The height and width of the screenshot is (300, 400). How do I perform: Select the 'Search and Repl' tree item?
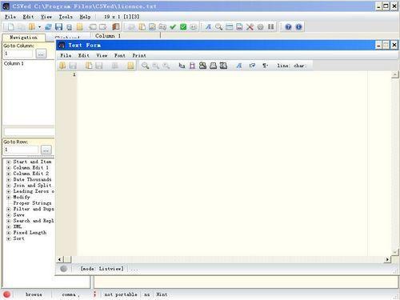[34, 221]
